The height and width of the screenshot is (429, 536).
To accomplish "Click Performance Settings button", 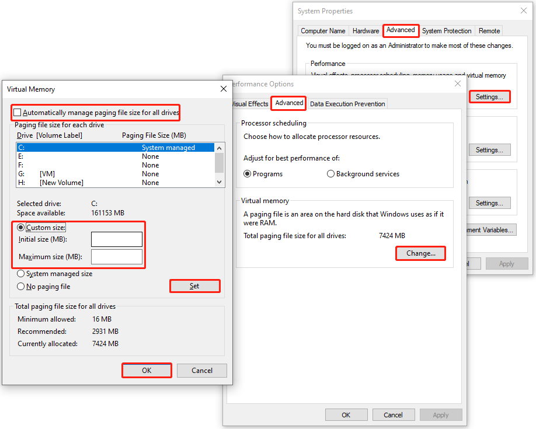I will click(489, 97).
